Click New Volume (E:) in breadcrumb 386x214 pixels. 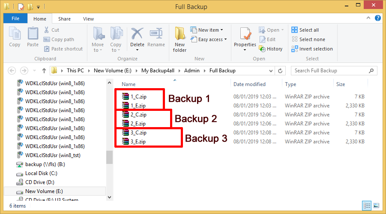tap(113, 71)
